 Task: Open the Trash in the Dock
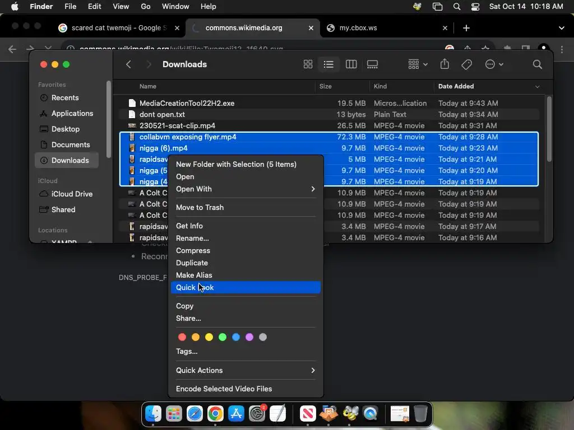coord(420,414)
